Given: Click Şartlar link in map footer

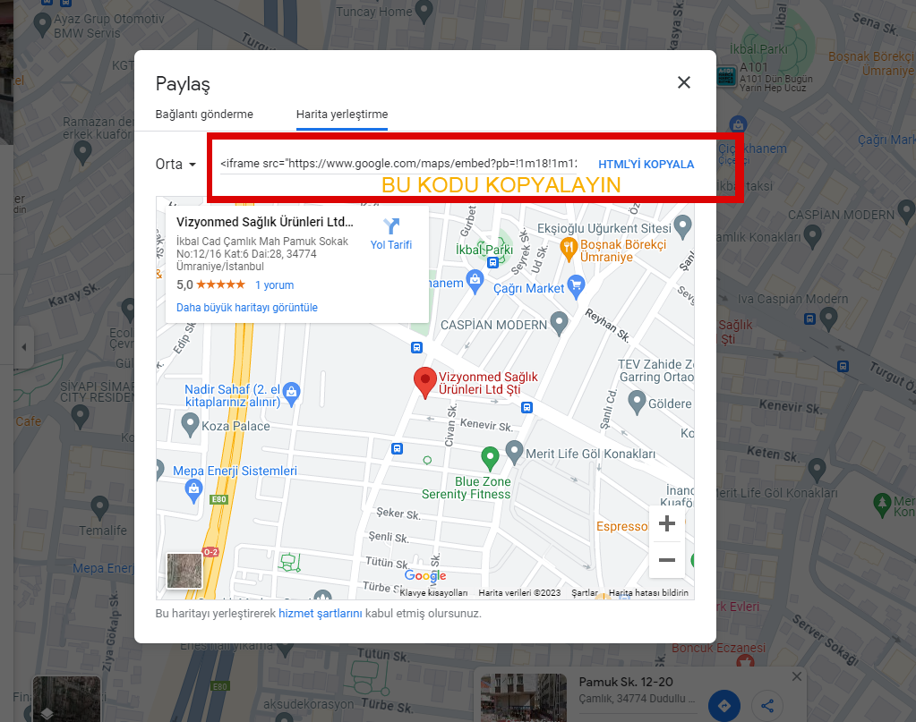Looking at the screenshot, I should tap(584, 593).
